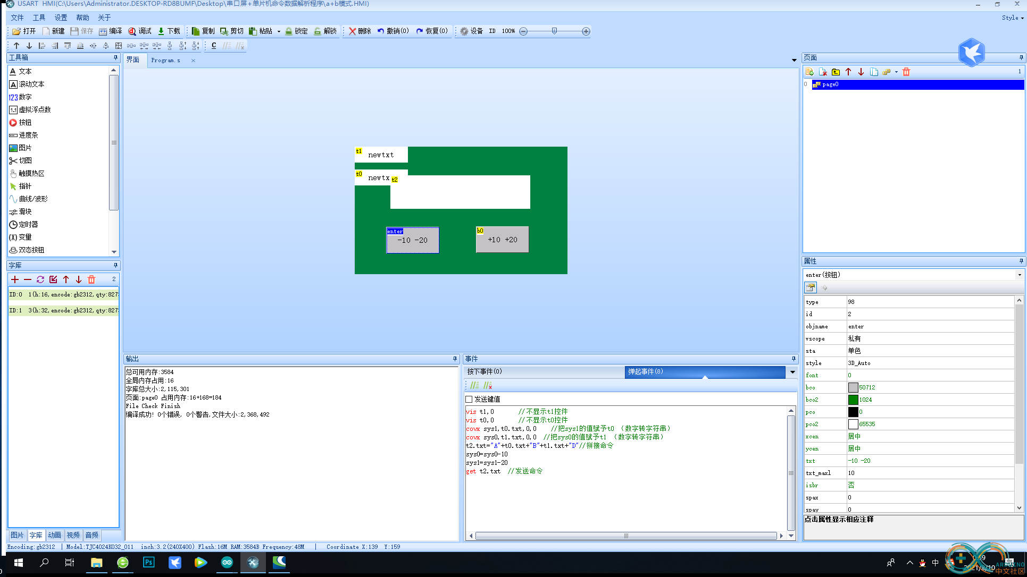Image resolution: width=1027 pixels, height=577 pixels.
Task: Click the add page icon in 页面 panel
Action: [809, 72]
